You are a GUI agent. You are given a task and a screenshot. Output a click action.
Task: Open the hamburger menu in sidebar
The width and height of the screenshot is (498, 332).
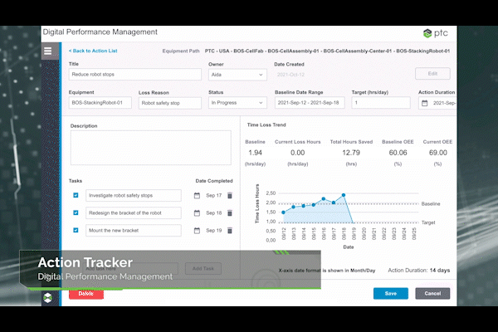coord(47,51)
